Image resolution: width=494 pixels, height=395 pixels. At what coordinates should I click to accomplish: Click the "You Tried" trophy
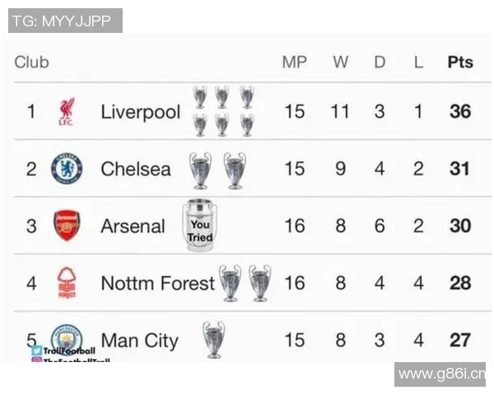(199, 225)
